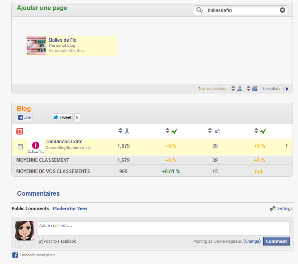
Task: Clear the bullesdeflo search field
Action: [283, 10]
